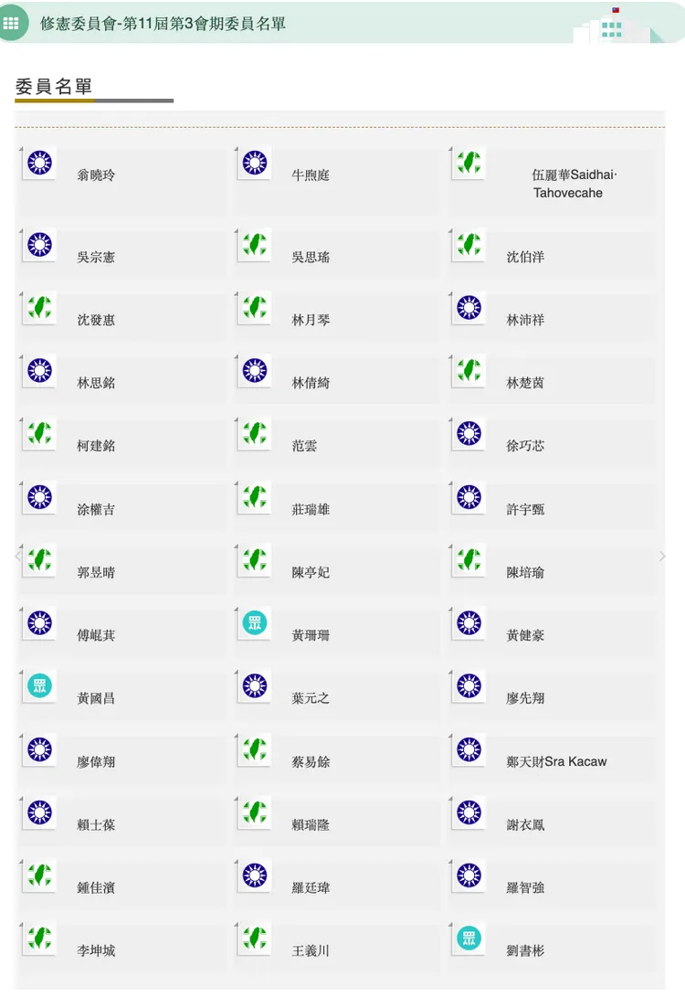
Task: Click the 修憲委員會 header title
Action: [x=163, y=23]
